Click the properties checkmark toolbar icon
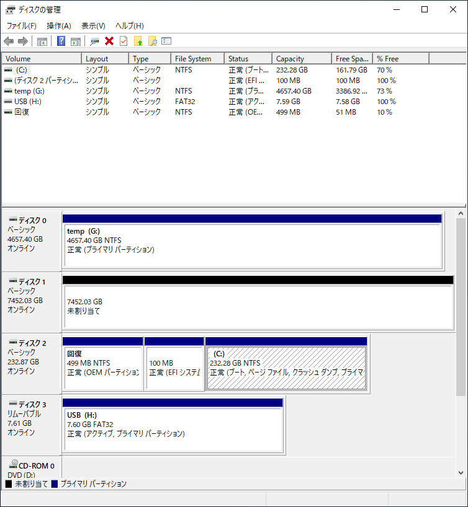Screen dimensions: 468x507 [x=124, y=42]
